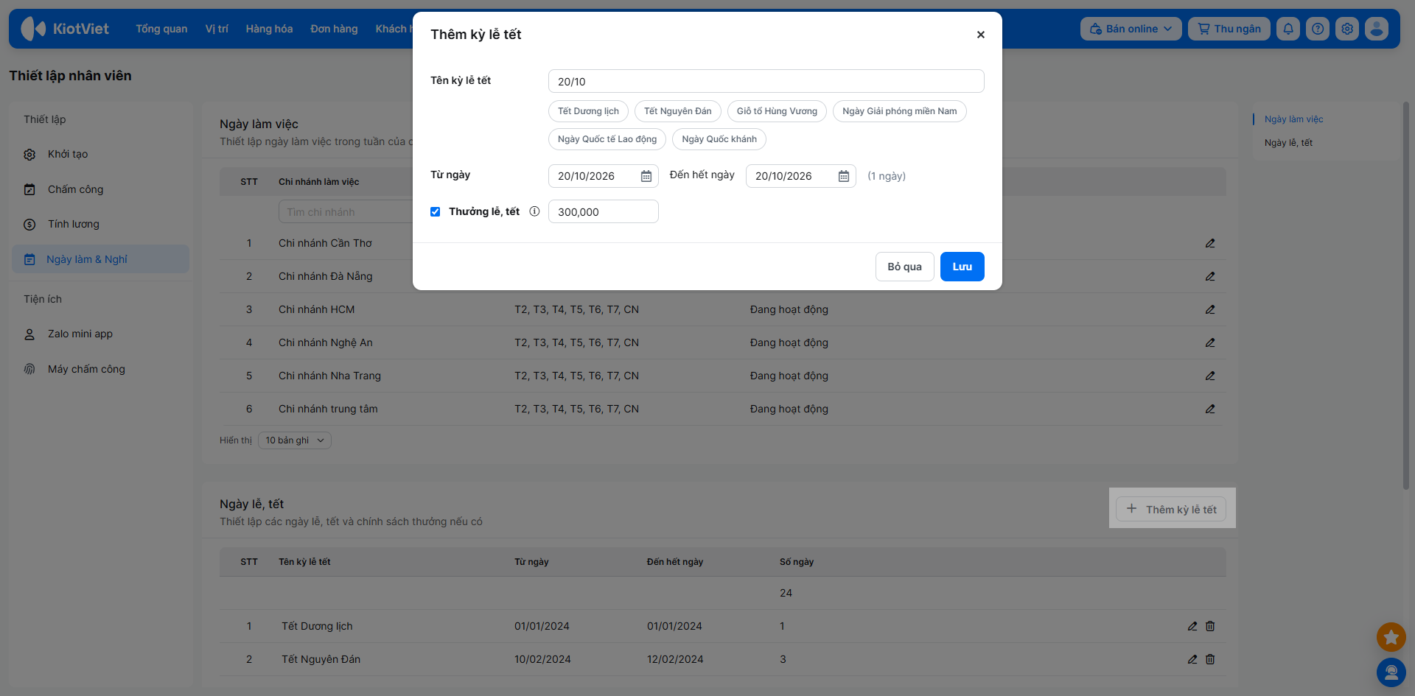
Task: Show the Thưởng lễ, tết info tooltip icon
Action: tap(534, 211)
